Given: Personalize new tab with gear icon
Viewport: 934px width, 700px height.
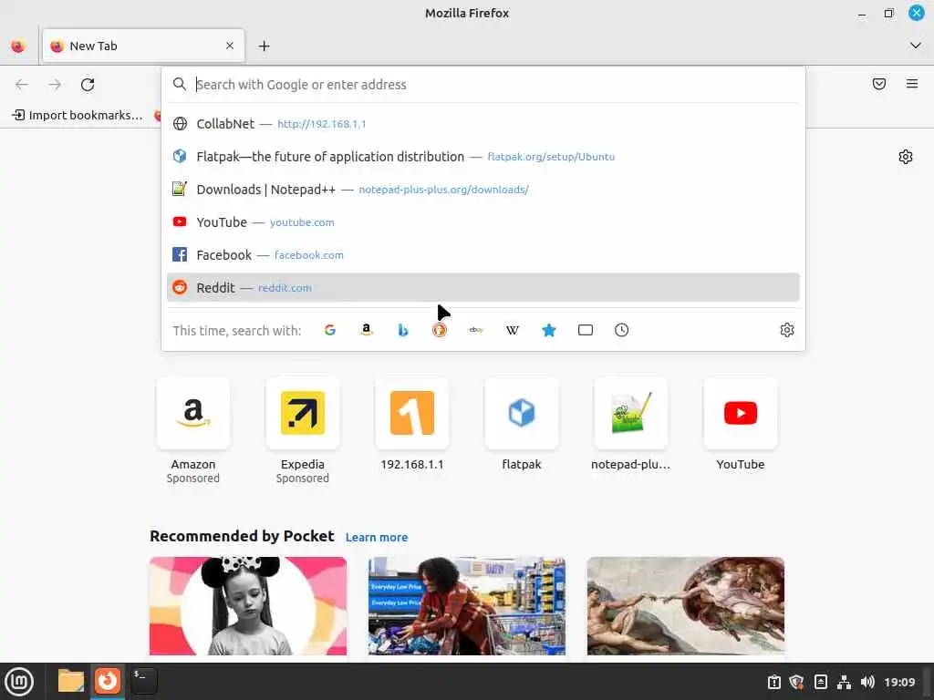Looking at the screenshot, I should pyautogui.click(x=906, y=157).
